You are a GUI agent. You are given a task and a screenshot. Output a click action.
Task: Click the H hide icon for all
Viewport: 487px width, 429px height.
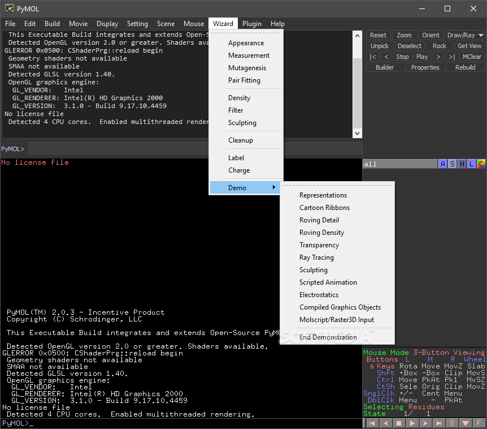[x=462, y=164]
